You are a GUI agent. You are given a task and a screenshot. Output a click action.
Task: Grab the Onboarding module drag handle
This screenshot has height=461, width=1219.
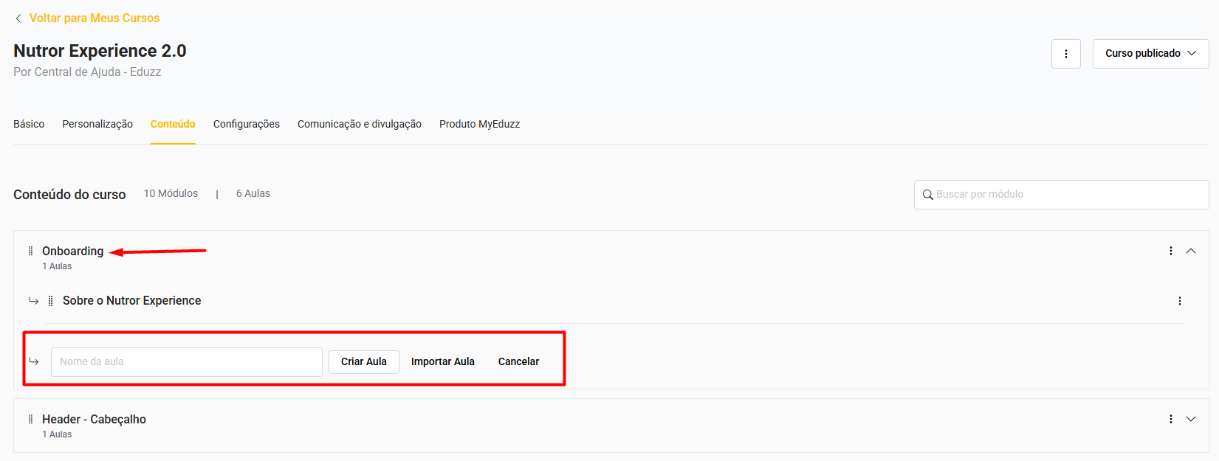(x=30, y=251)
